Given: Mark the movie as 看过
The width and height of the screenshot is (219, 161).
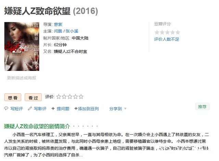Looking at the screenshot, I should tap(33, 97).
